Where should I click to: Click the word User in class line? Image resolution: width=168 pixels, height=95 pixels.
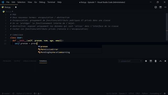pyautogui.click(x=19, y=38)
